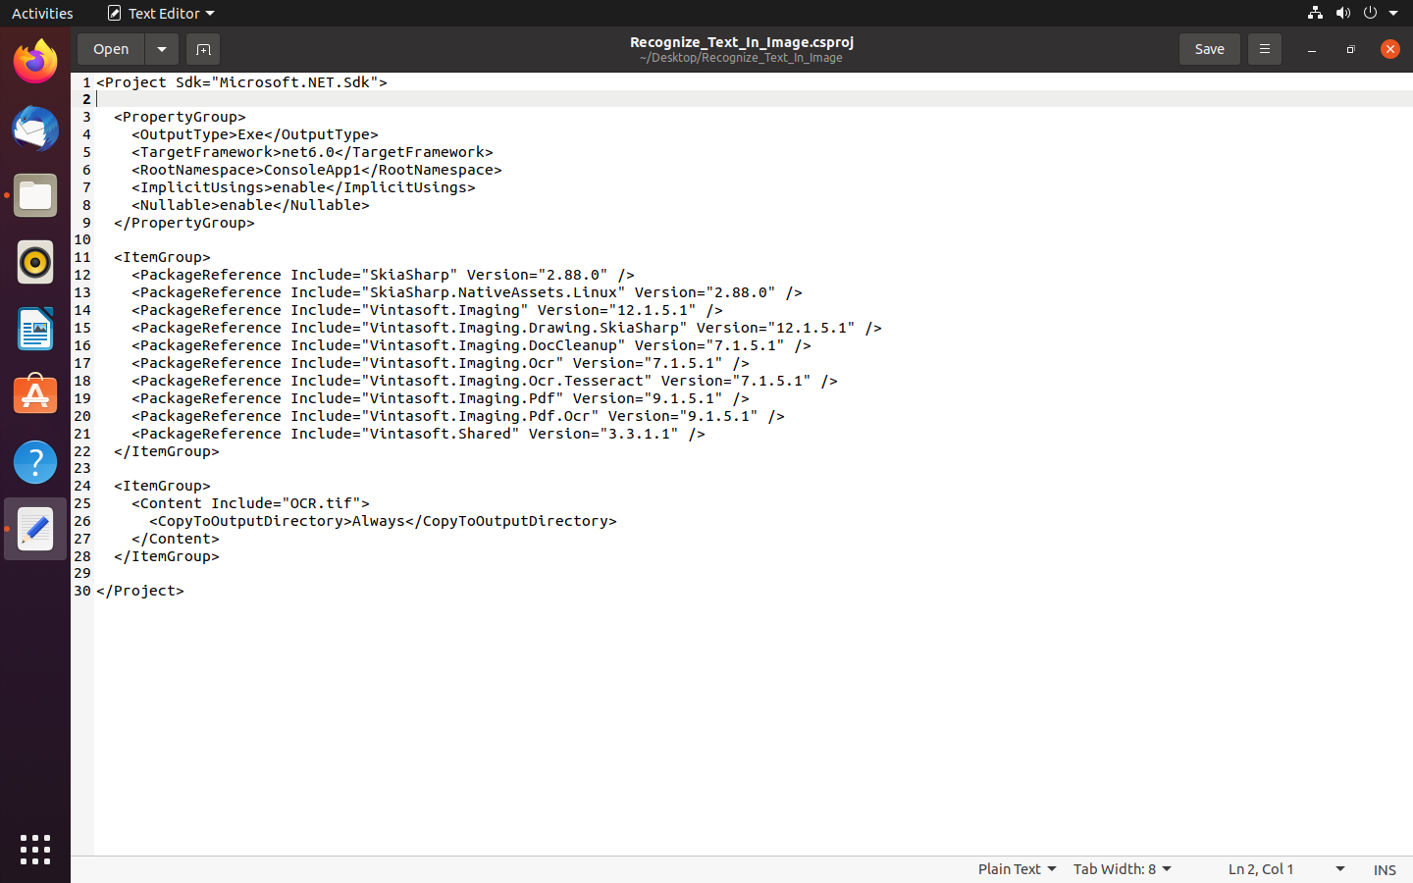
Task: Toggle the INS insert mode indicator
Action: pos(1384,870)
